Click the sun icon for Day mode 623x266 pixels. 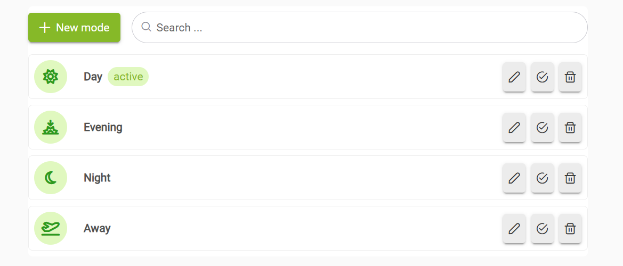[50, 77]
